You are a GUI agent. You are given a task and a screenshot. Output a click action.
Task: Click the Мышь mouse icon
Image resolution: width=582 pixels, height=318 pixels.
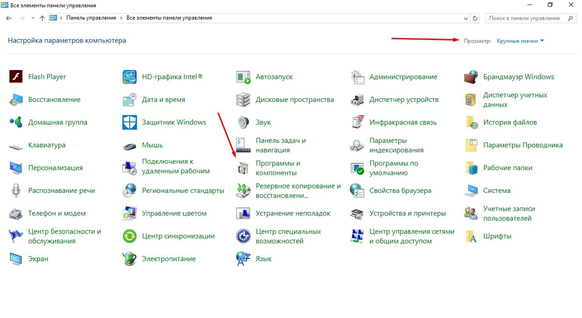coord(130,146)
